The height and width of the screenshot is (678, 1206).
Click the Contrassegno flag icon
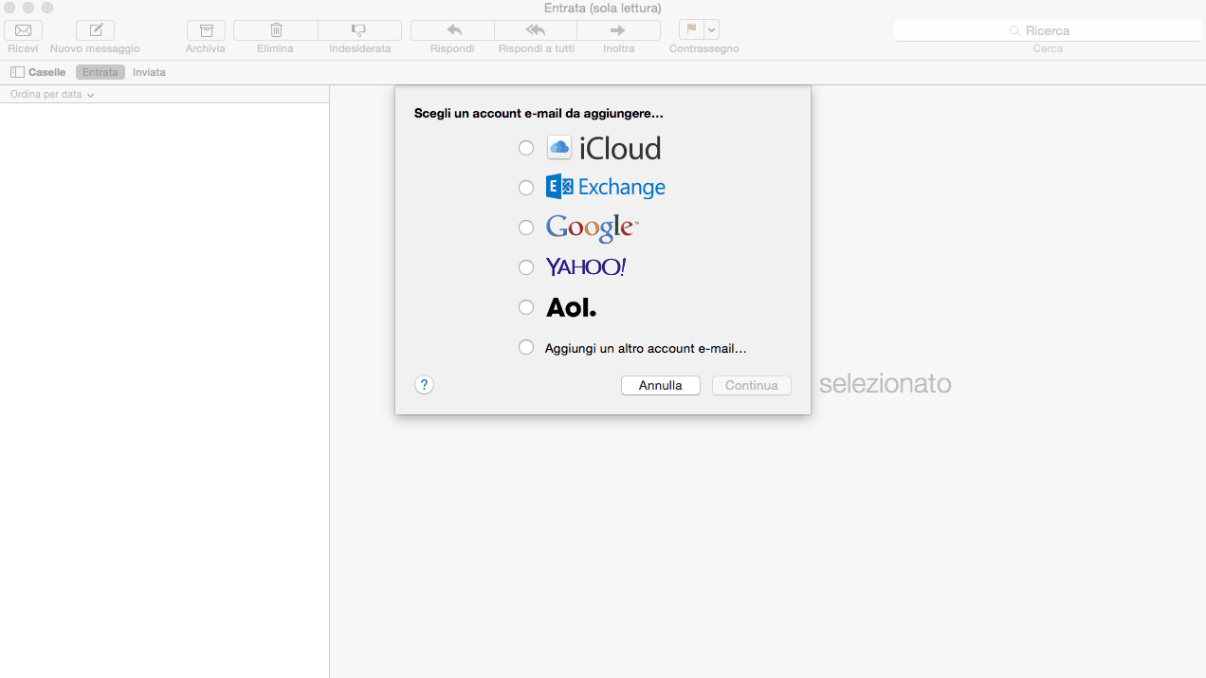pos(691,30)
